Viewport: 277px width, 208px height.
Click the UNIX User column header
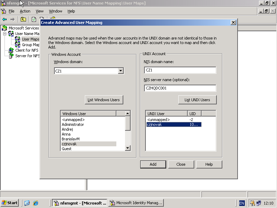click(x=167, y=114)
